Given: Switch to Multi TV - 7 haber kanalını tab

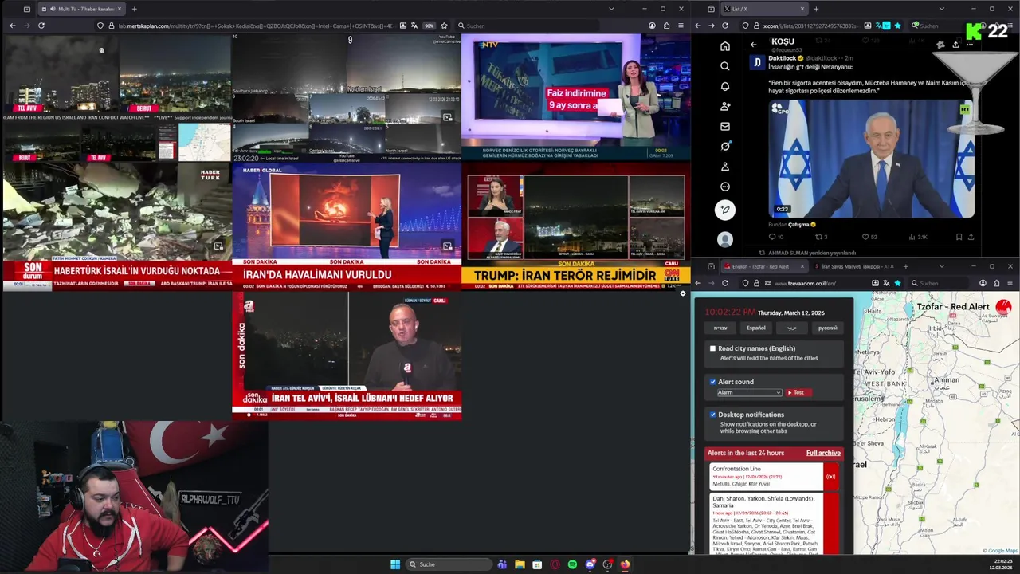Looking at the screenshot, I should 84,9.
